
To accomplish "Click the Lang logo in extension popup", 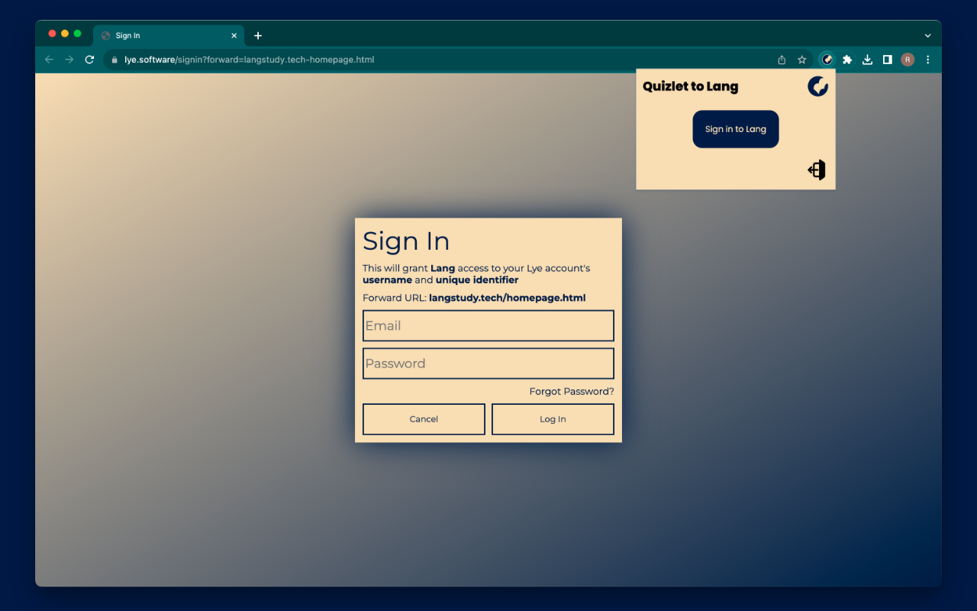I will pos(817,86).
